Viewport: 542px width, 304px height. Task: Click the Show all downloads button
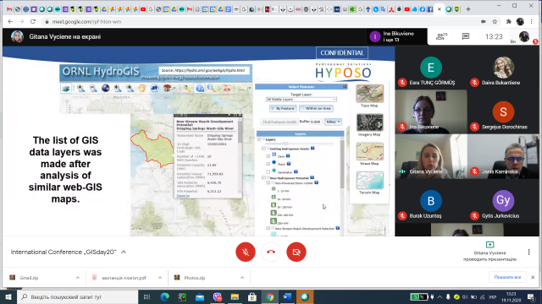(x=507, y=277)
